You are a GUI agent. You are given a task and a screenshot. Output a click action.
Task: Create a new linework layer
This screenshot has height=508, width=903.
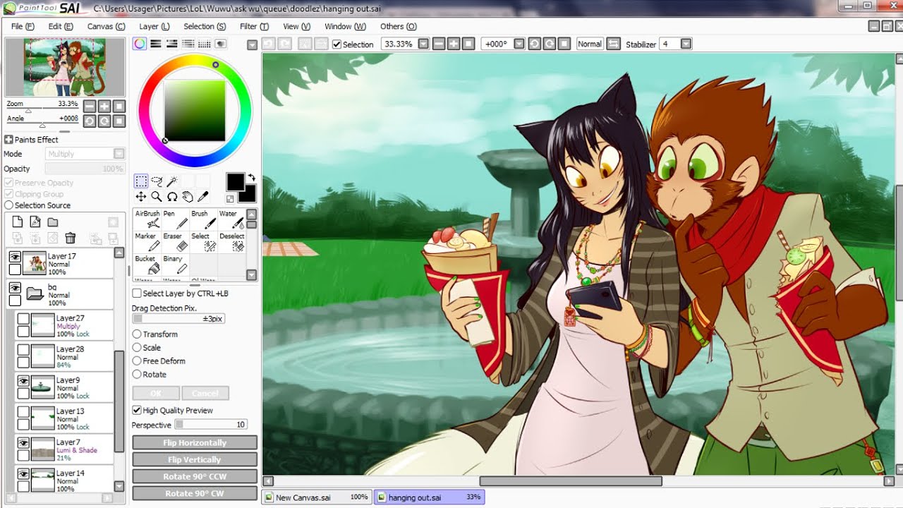(x=35, y=222)
